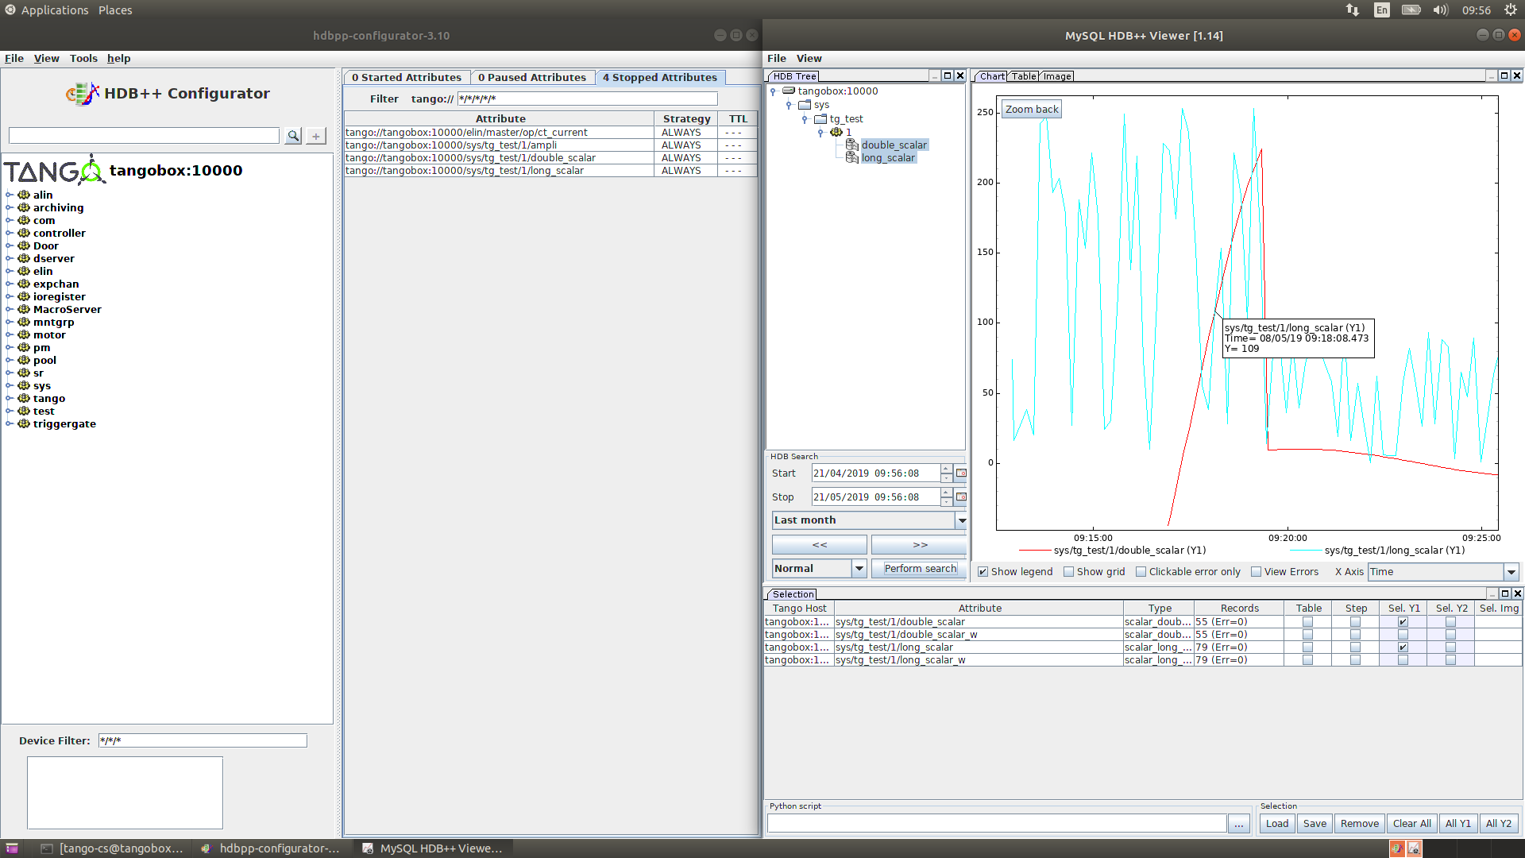
Task: Enable View Errors checkbox
Action: point(1256,572)
